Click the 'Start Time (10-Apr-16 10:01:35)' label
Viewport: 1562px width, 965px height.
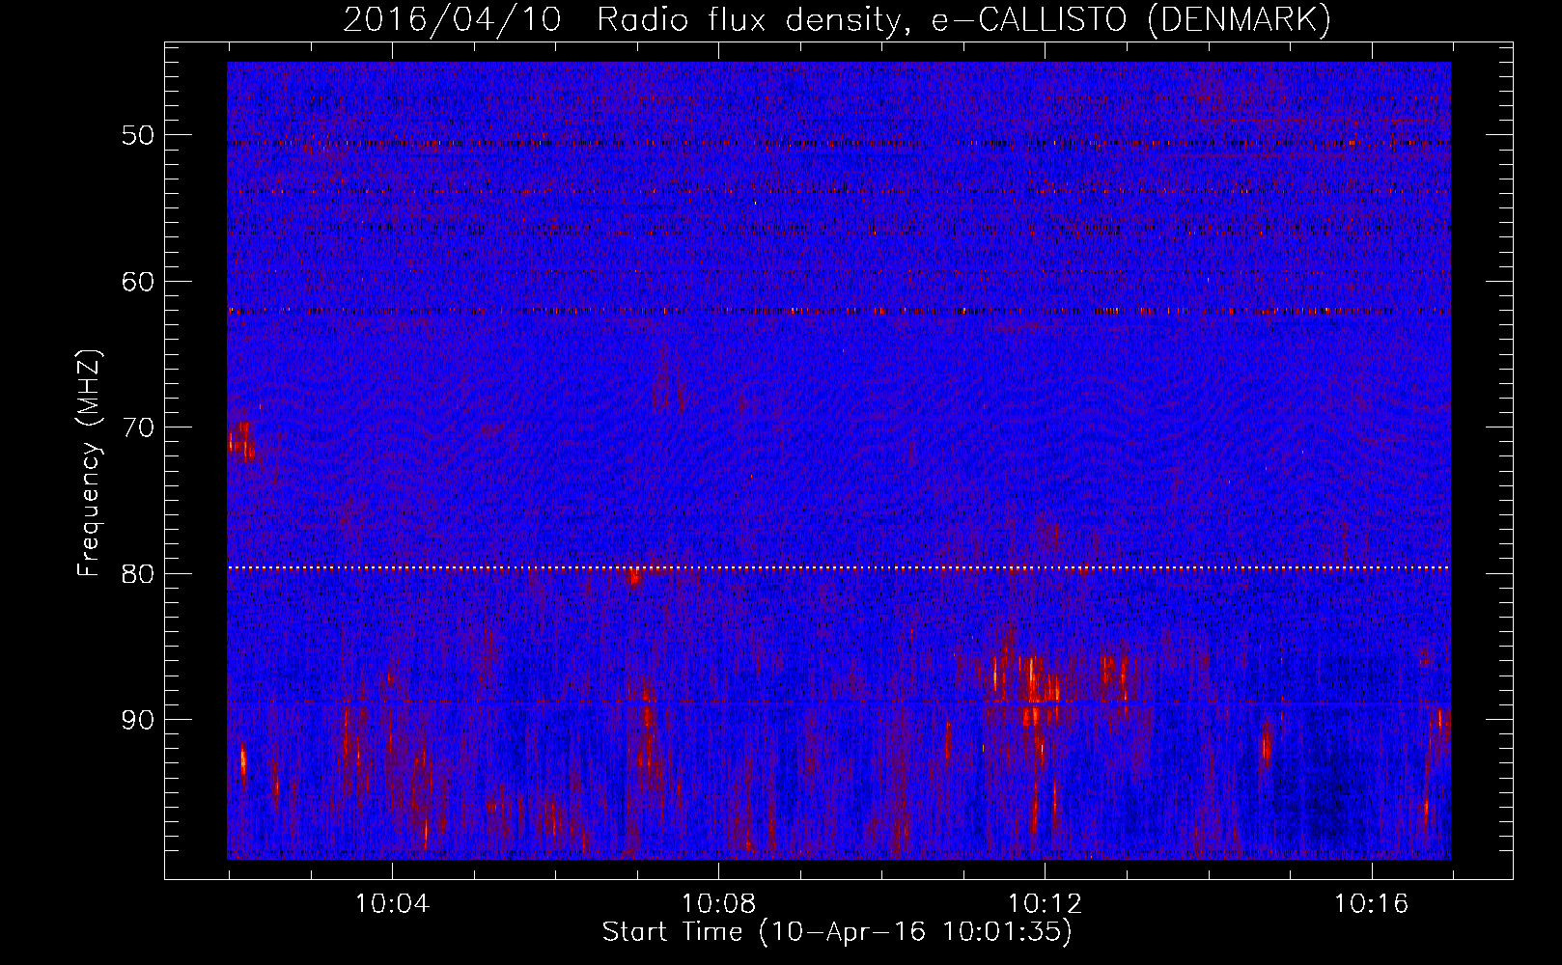(837, 932)
